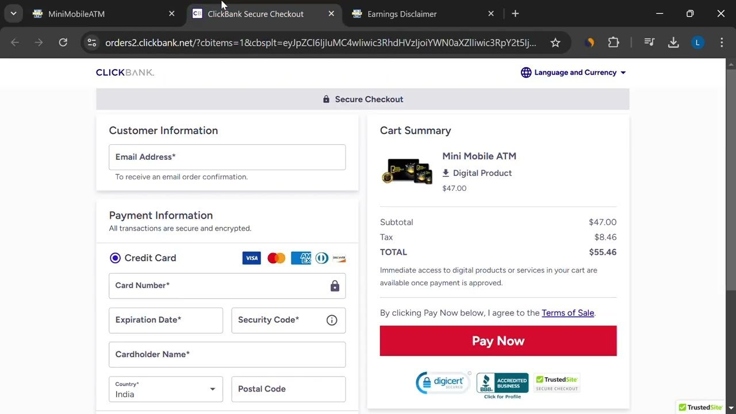Click the Mini Mobile ATM product thumbnail
The height and width of the screenshot is (414, 736).
(407, 171)
